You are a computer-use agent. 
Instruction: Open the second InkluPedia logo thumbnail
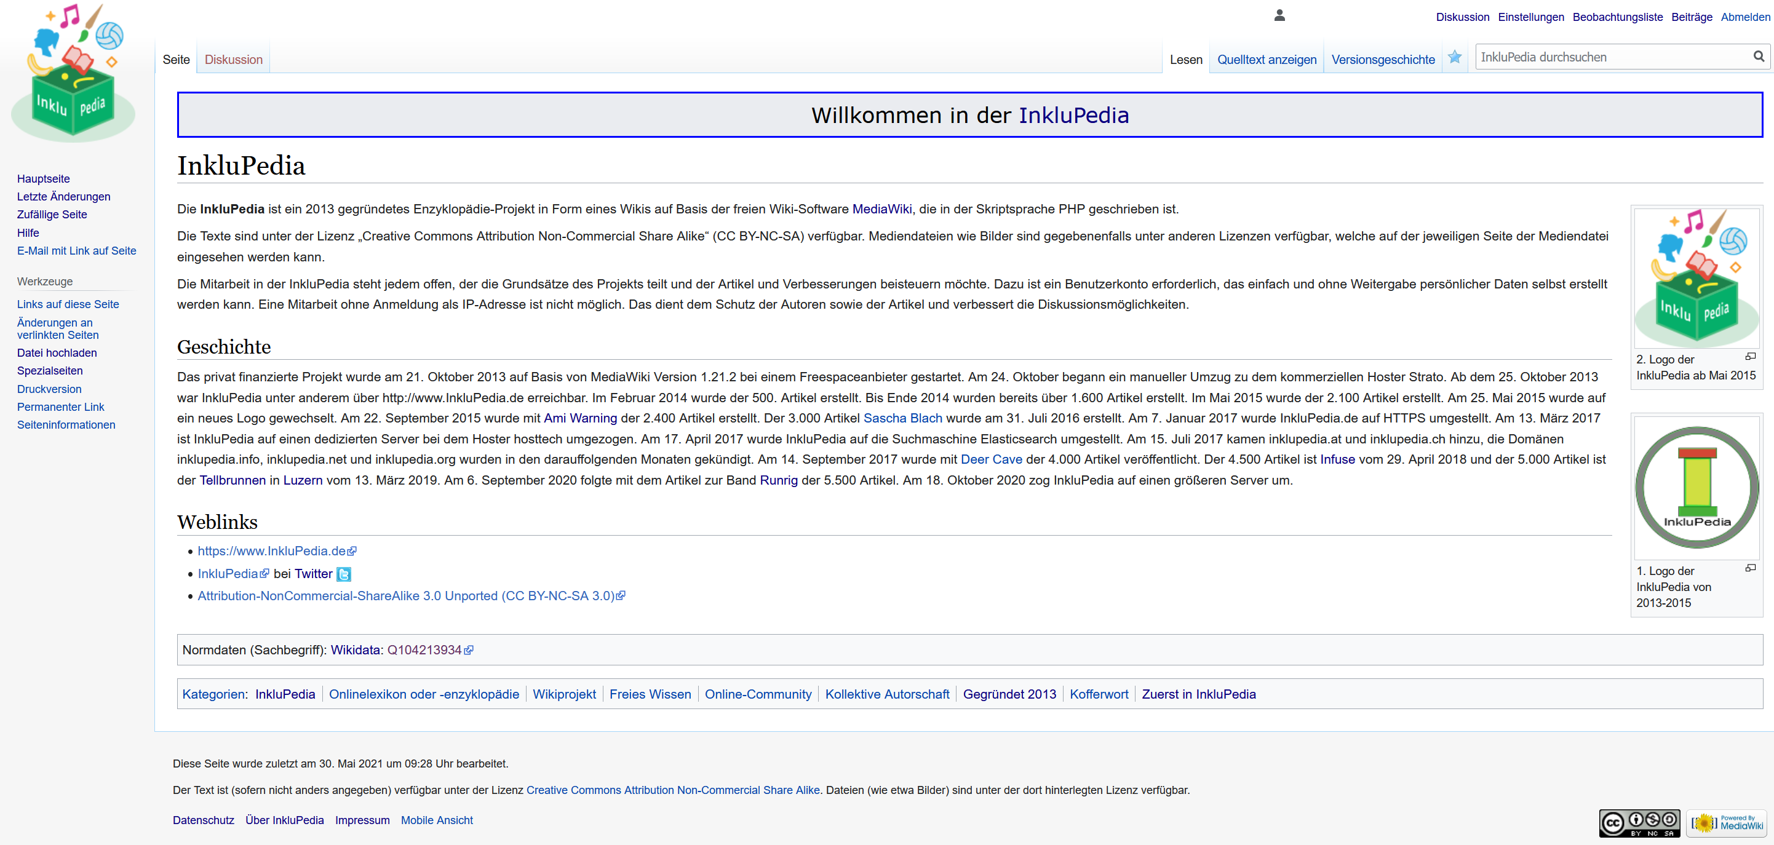[1696, 277]
